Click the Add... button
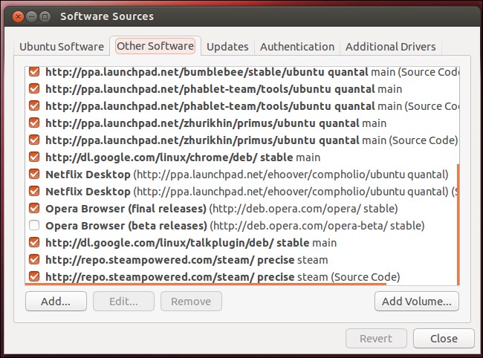 tap(56, 302)
